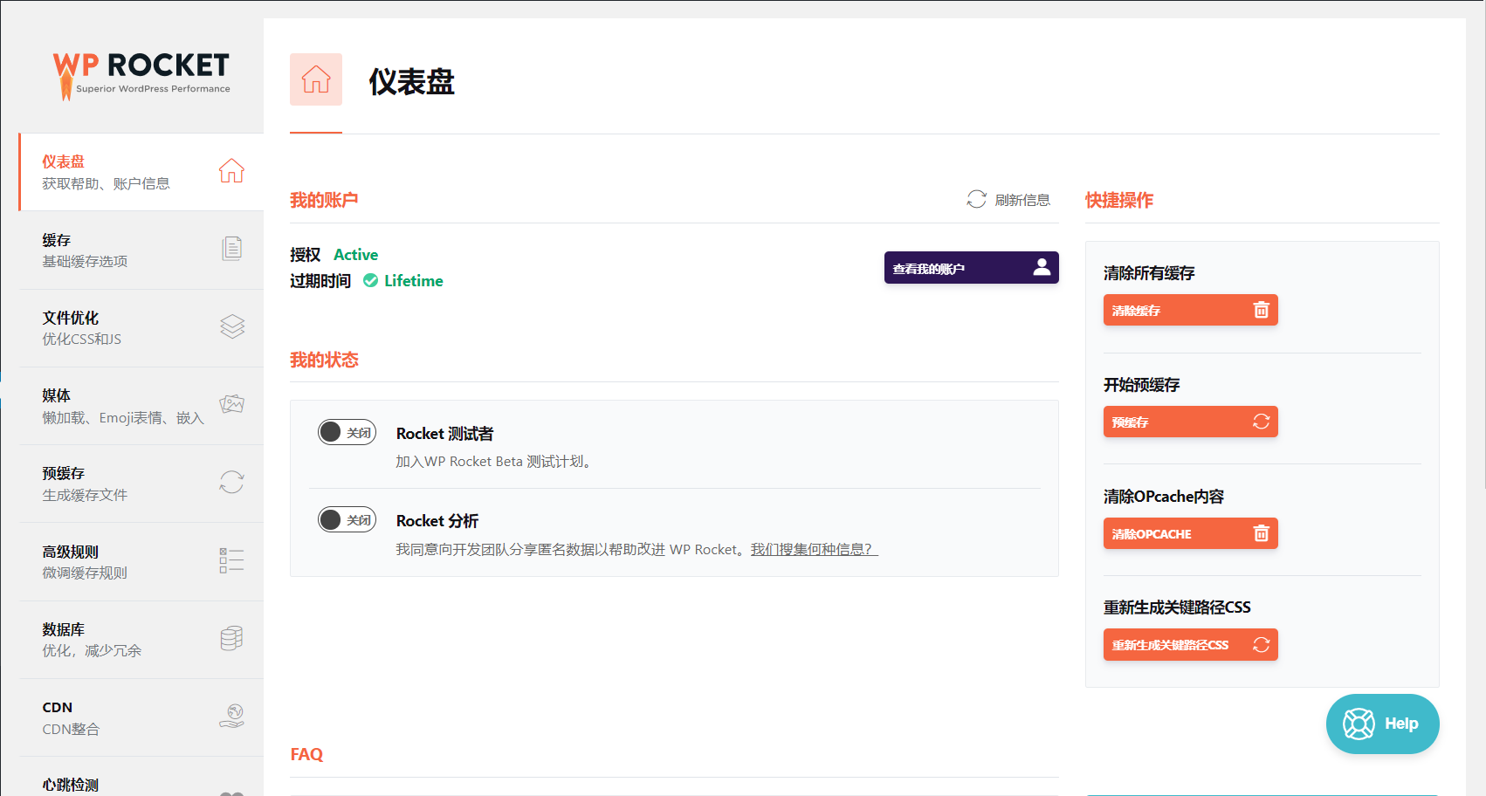Open the 文件优化 menu item
The height and width of the screenshot is (796, 1486).
click(81, 327)
